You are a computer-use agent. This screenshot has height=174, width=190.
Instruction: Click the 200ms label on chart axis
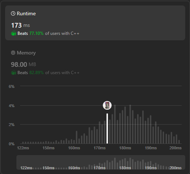175,148
